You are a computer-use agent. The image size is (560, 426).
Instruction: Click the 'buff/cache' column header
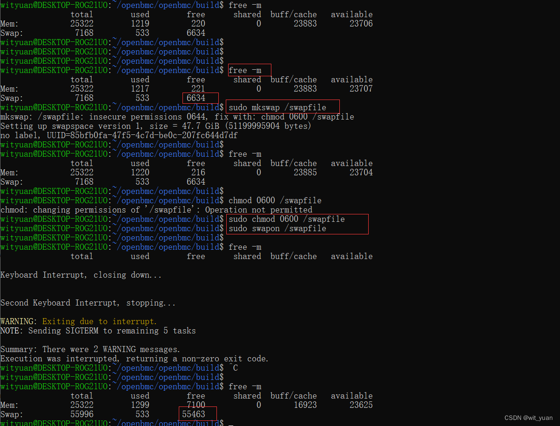coord(293,14)
